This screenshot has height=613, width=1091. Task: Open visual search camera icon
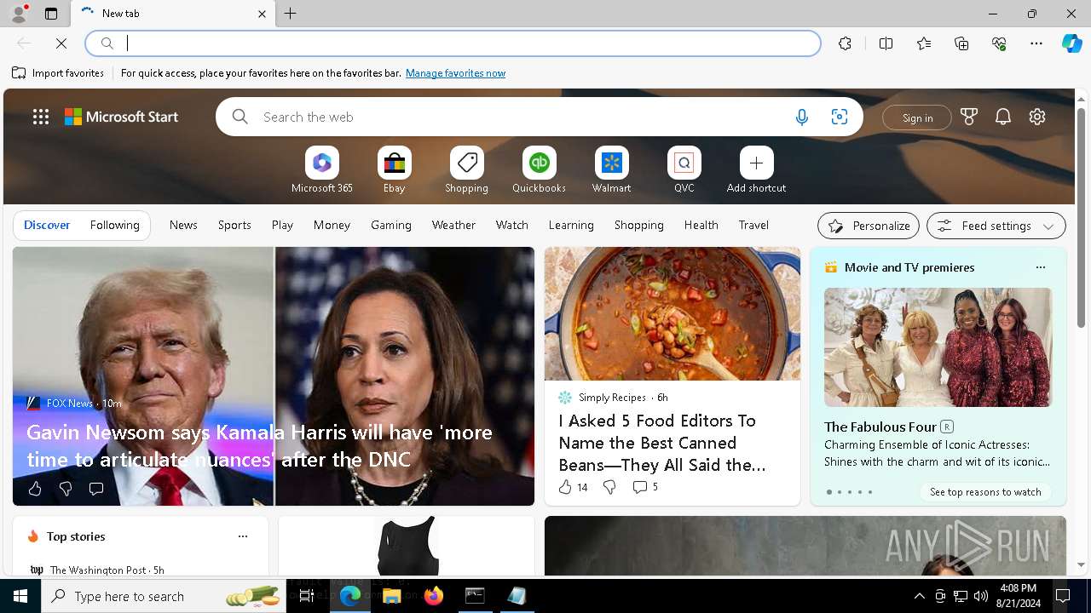coord(840,117)
